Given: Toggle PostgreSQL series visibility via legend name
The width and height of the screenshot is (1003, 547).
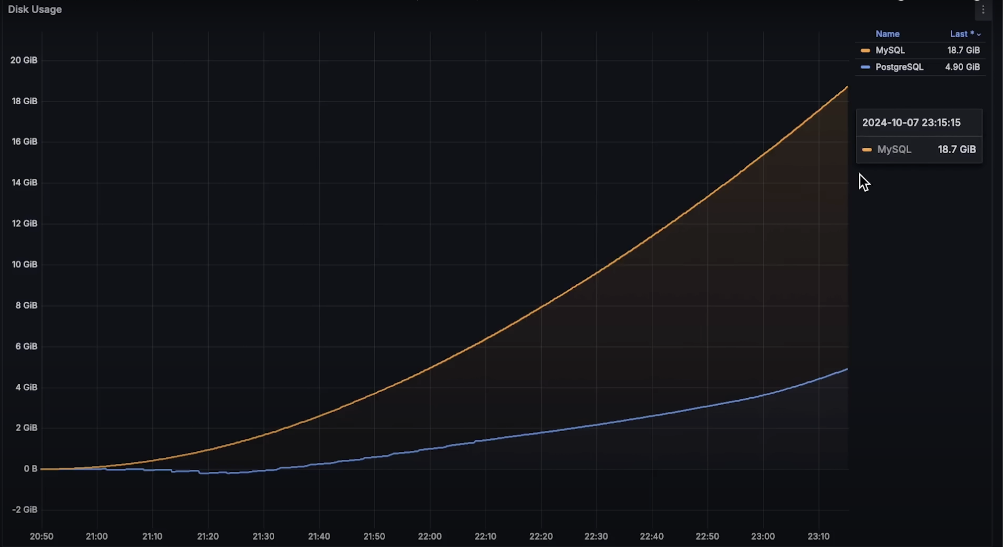Looking at the screenshot, I should coord(899,67).
